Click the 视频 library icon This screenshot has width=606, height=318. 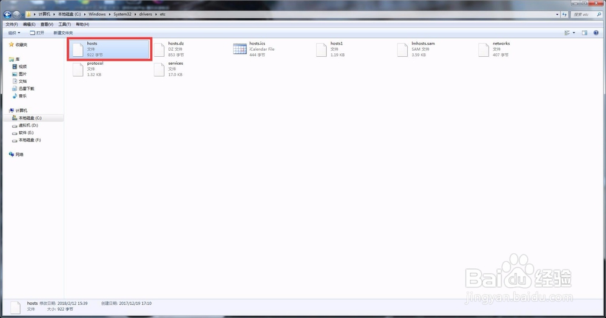tap(15, 67)
